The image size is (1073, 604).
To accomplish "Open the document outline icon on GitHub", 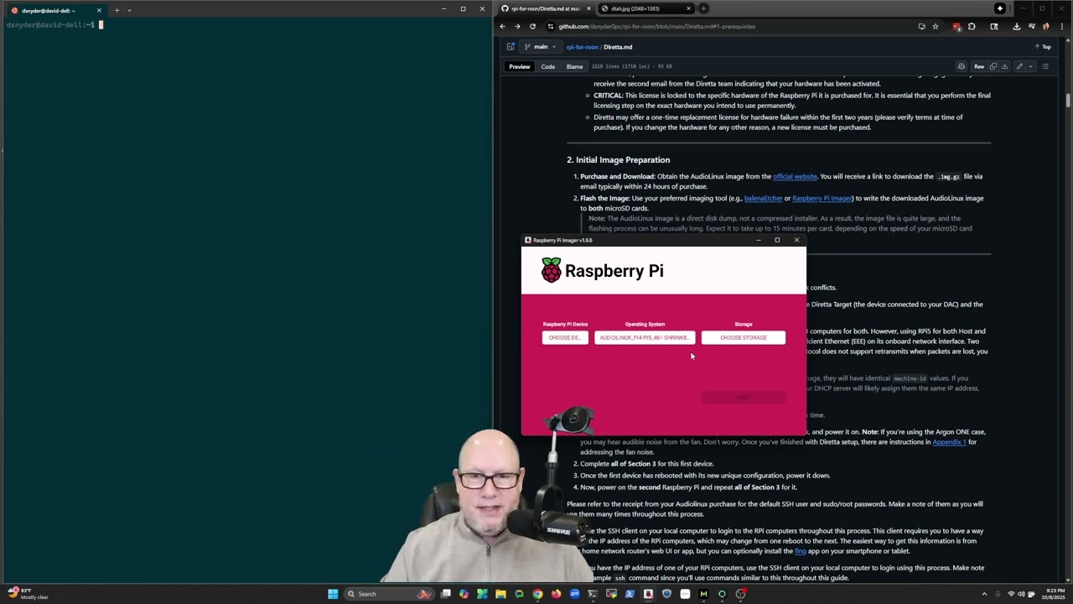I will pos(1045,66).
